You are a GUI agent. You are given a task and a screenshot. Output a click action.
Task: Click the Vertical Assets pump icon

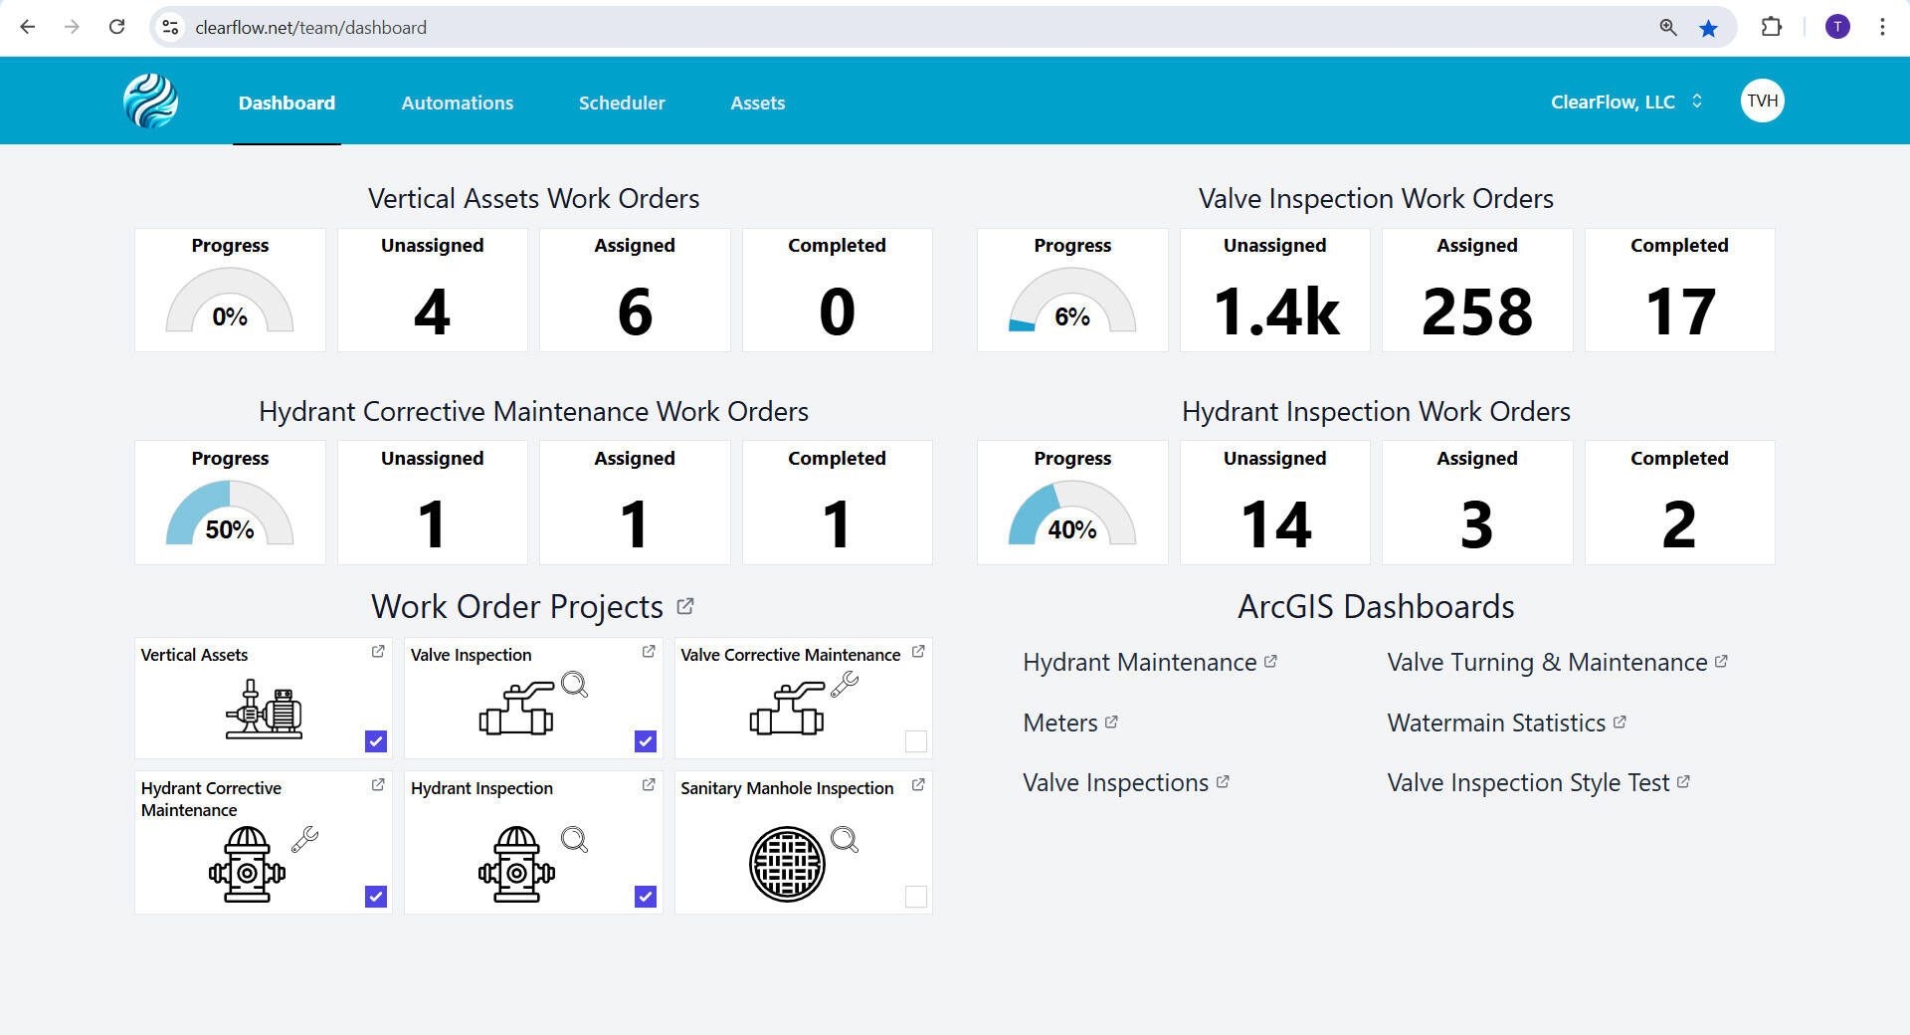pyautogui.click(x=264, y=709)
